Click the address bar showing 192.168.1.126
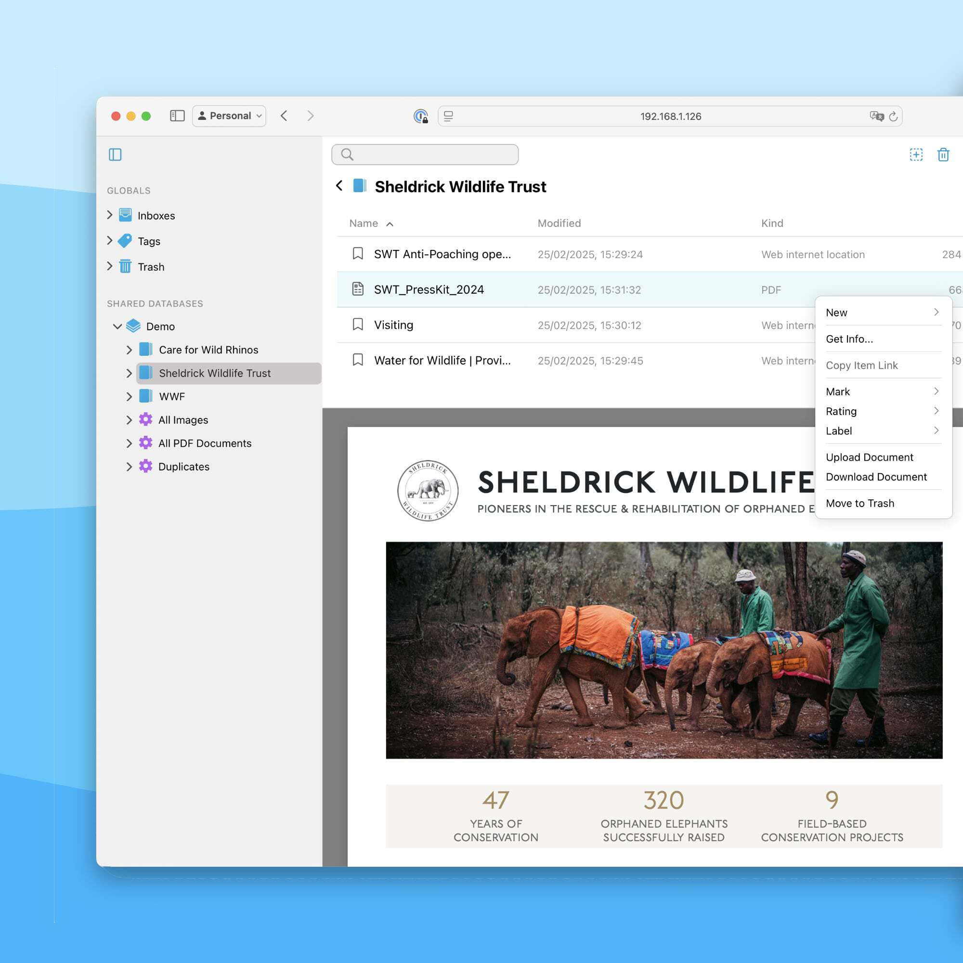 [670, 116]
